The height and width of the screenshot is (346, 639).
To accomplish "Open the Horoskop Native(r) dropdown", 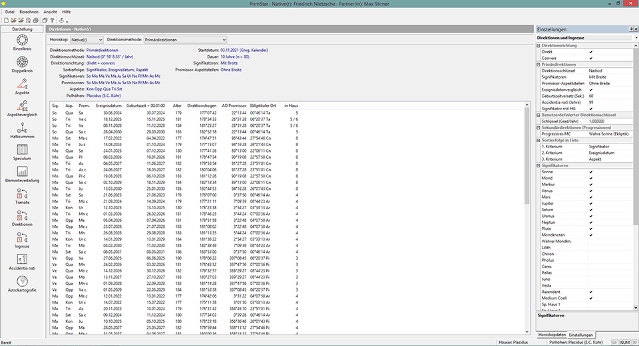I will coord(87,40).
